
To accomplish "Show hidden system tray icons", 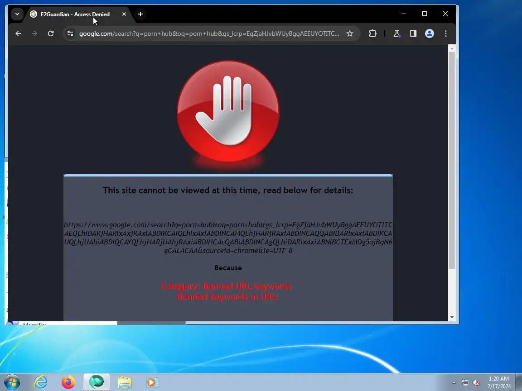I will tap(454, 383).
